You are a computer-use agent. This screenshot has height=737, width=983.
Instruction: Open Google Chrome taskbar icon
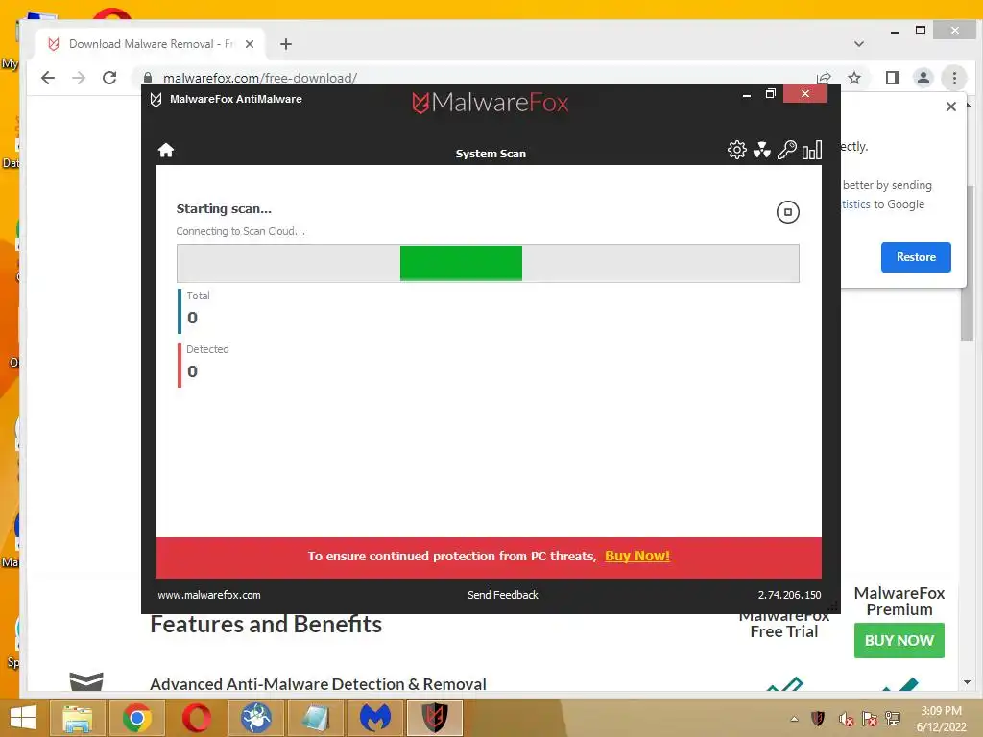pyautogui.click(x=136, y=718)
